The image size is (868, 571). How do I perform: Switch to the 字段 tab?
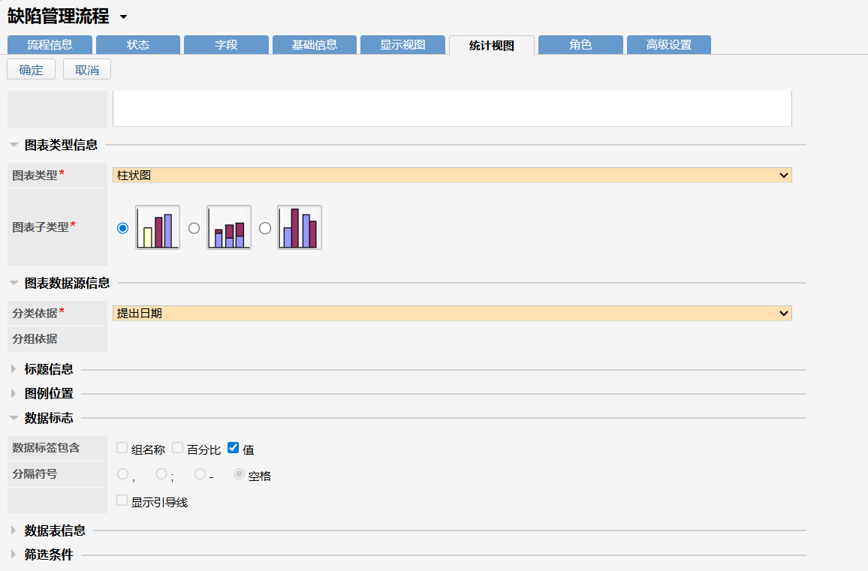coord(226,45)
